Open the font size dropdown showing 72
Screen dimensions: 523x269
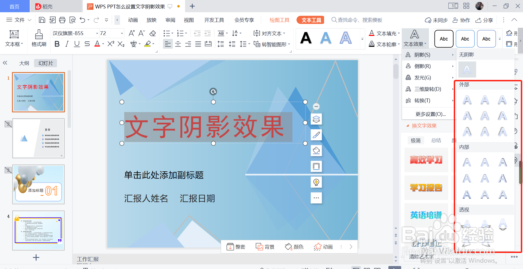click(x=122, y=33)
